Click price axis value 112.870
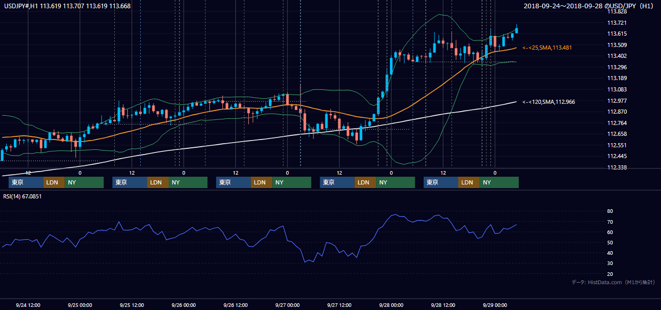This screenshot has height=310, width=661. pos(617,112)
